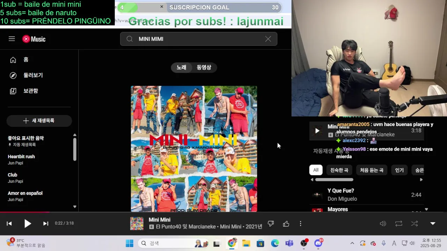Click the search magnifier icon

click(x=130, y=39)
